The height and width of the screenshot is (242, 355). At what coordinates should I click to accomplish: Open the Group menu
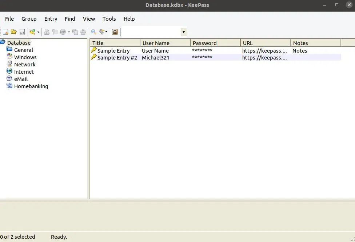[x=29, y=19]
